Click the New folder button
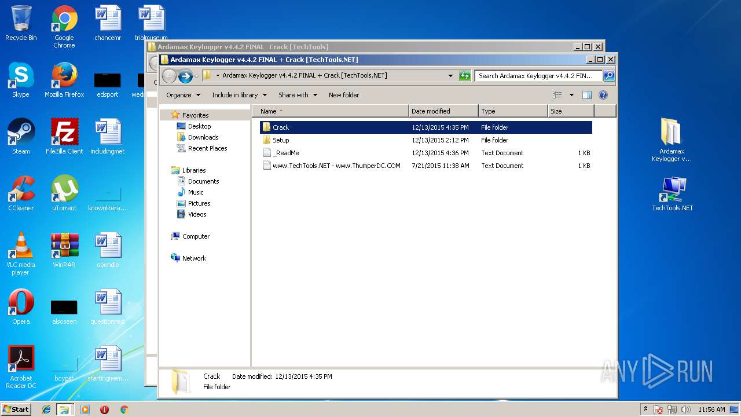 tap(344, 95)
